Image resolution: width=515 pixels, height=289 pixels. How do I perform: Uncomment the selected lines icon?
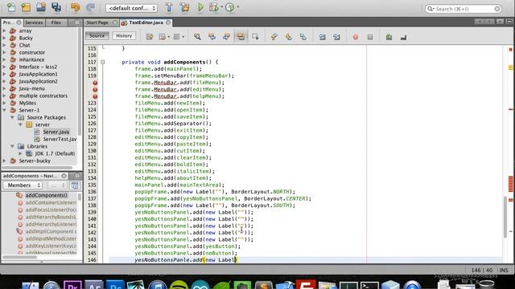point(403,37)
